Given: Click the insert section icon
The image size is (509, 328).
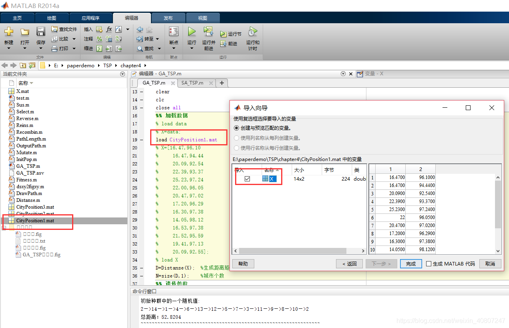Looking at the screenshot, I should [99, 29].
